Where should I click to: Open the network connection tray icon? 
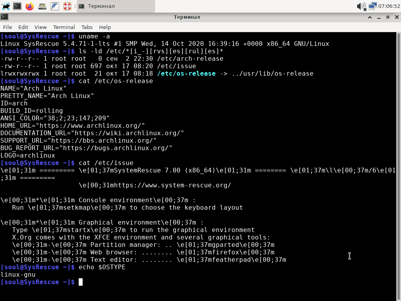click(373, 6)
